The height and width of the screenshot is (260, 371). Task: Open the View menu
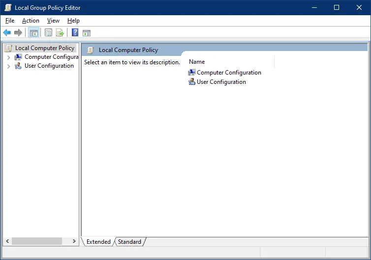(x=53, y=21)
